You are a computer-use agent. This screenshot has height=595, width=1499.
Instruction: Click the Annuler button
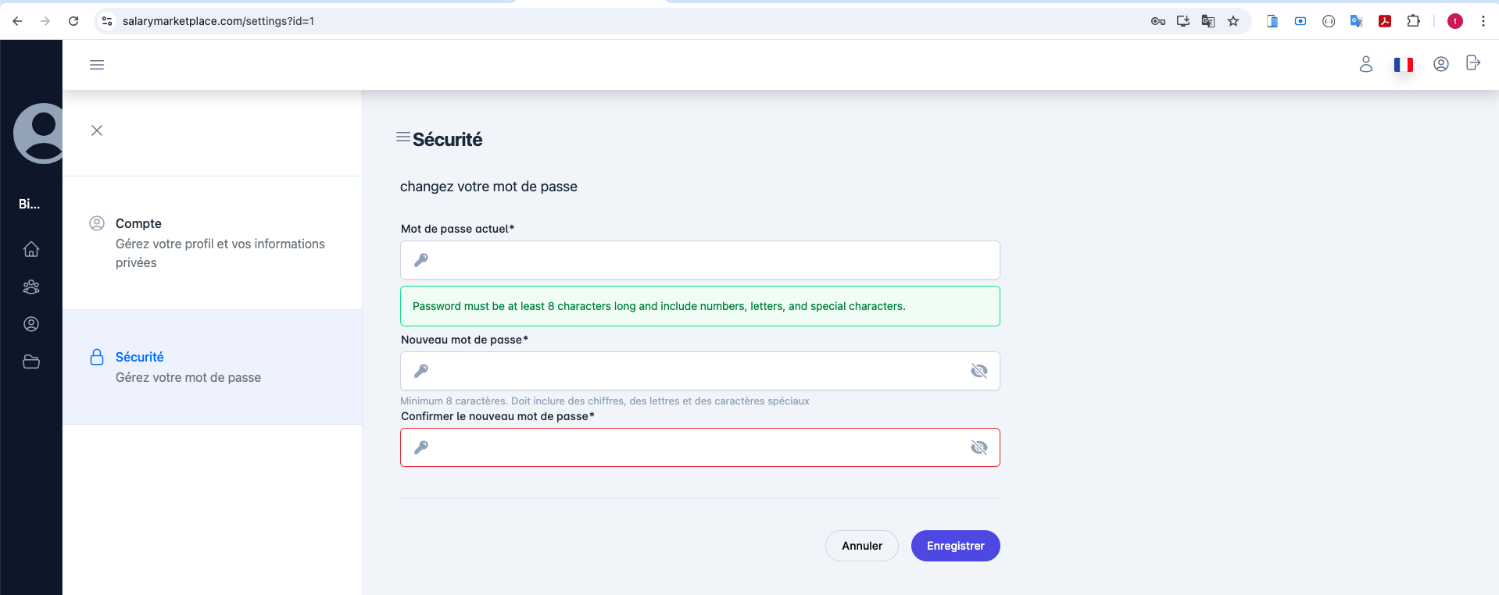pyautogui.click(x=861, y=546)
